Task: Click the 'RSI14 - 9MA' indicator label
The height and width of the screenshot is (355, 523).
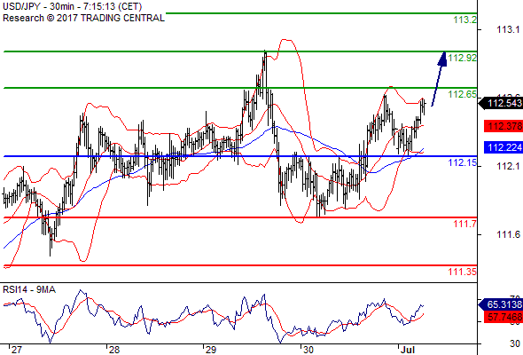Action: [x=29, y=289]
